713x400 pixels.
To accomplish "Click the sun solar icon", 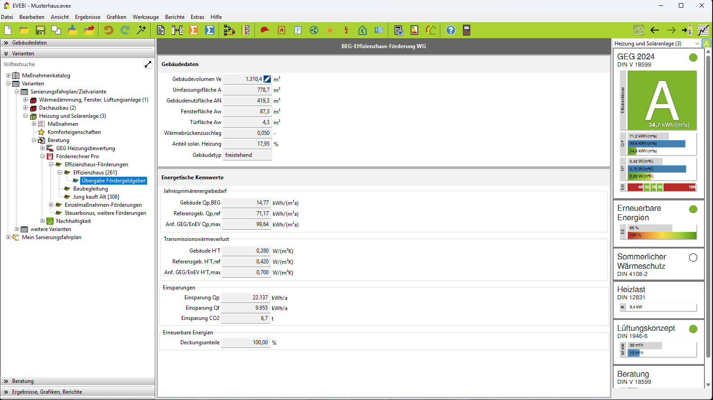I will (330, 30).
